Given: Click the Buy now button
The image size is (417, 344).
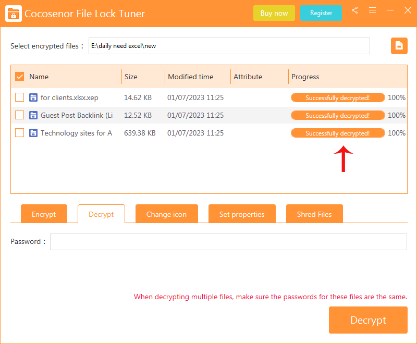Looking at the screenshot, I should pyautogui.click(x=274, y=13).
